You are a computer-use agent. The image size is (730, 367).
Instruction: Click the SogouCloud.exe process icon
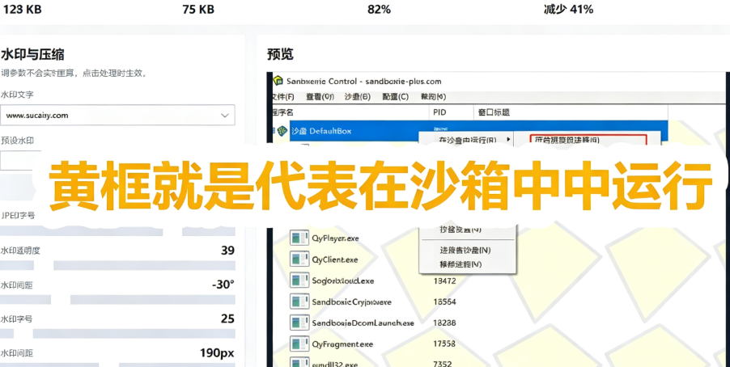(x=299, y=281)
